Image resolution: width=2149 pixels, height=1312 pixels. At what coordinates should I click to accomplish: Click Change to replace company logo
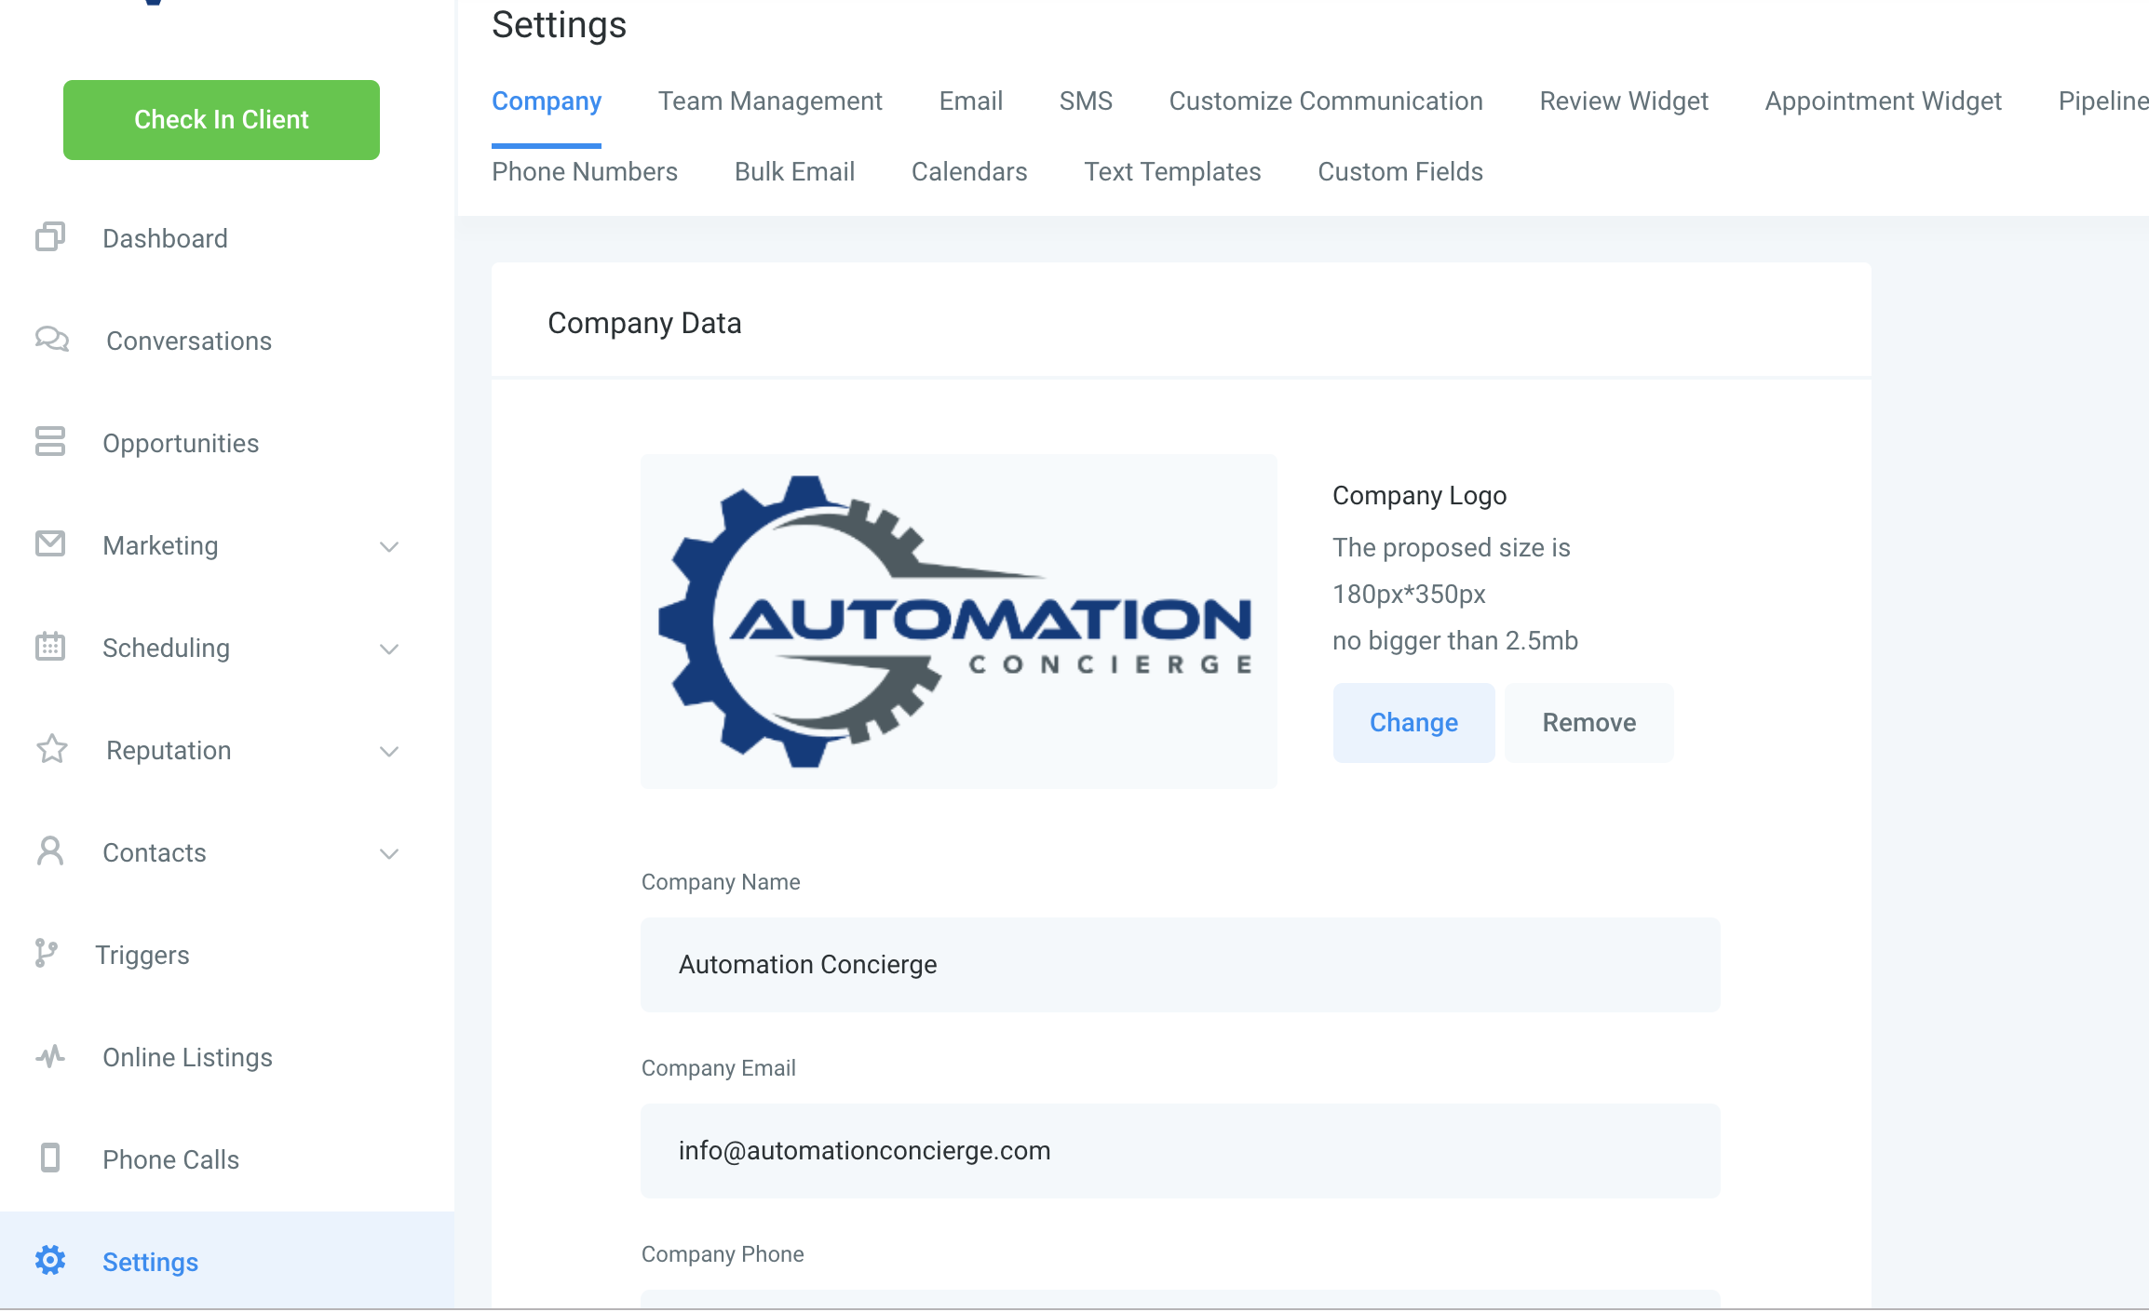coord(1413,723)
